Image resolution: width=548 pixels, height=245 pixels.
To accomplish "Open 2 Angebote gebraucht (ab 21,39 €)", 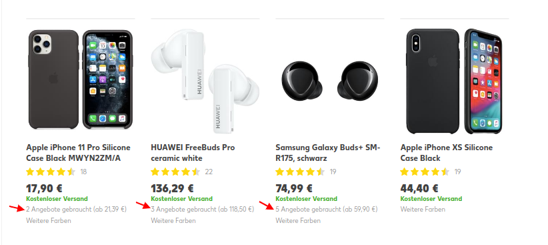I will click(77, 210).
